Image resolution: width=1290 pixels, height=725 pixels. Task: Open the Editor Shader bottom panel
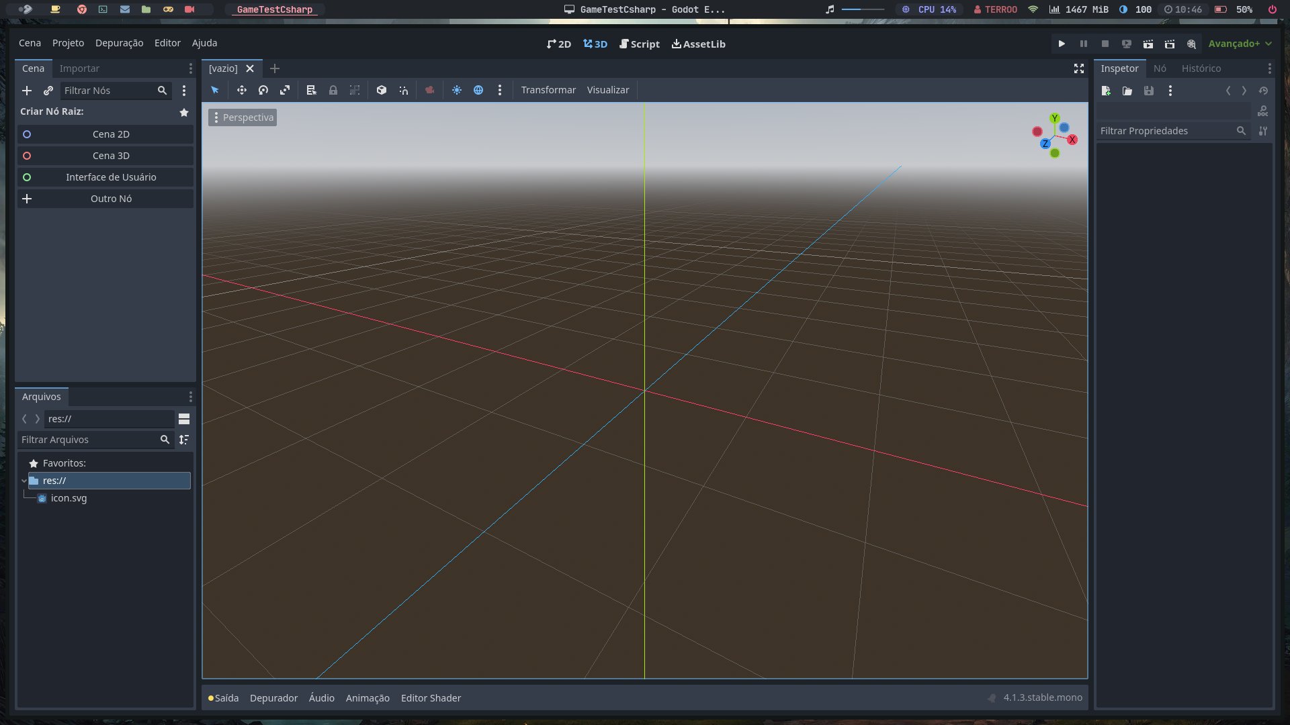click(x=431, y=698)
